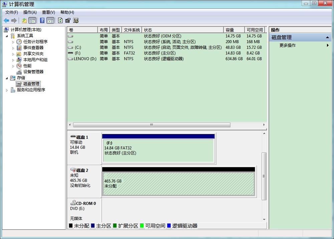Expand the Task Scheduler (任务计划程序) node

[13, 42]
